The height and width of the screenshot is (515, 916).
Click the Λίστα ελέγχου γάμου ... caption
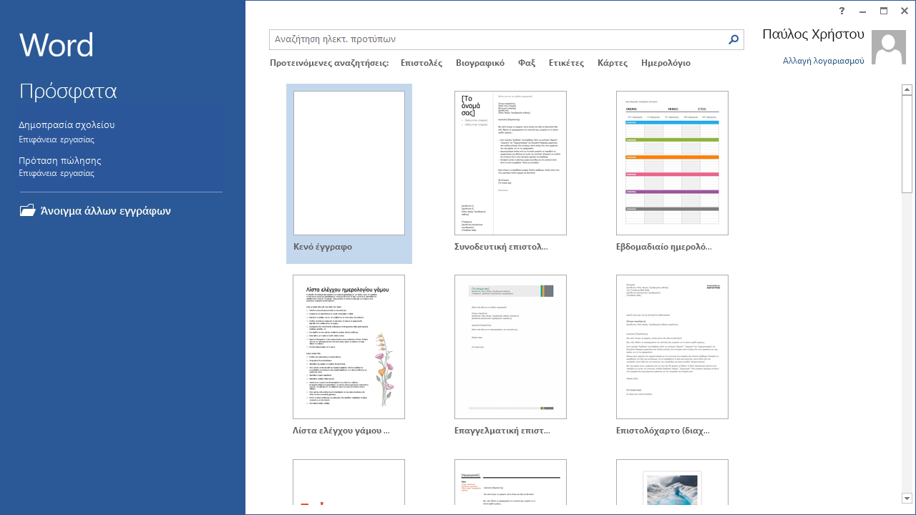(x=341, y=431)
